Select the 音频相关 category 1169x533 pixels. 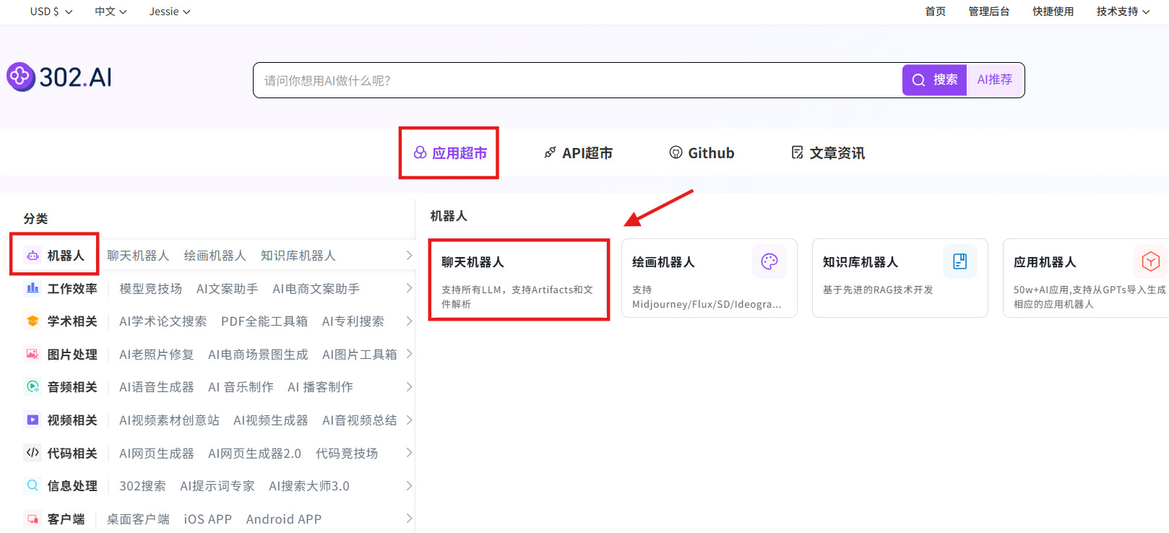72,386
